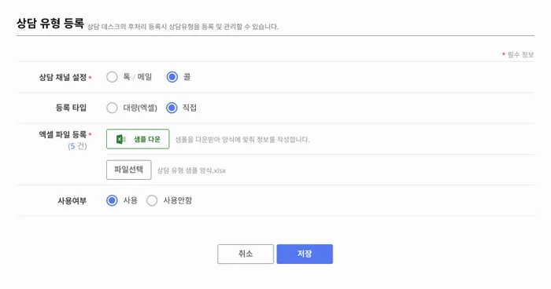551x289 pixels.
Task: Click the subtitle starting with 상담 데스크의 후처리
Action: (x=183, y=27)
